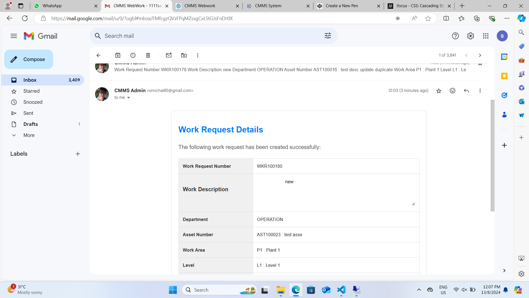Open Gmail settings gear
Viewport: 529px width, 298px height.
470,36
